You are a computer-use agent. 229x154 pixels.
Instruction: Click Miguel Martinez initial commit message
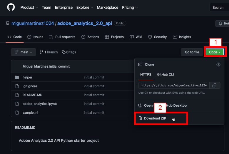pos(46,66)
